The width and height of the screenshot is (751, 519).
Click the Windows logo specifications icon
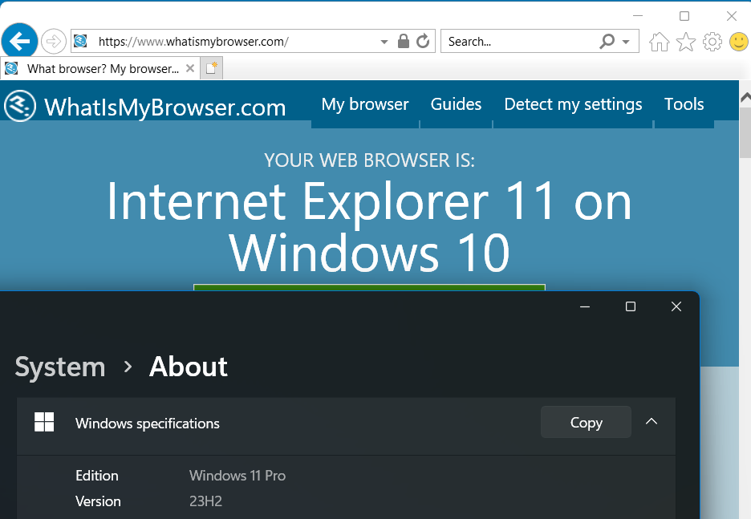point(44,422)
